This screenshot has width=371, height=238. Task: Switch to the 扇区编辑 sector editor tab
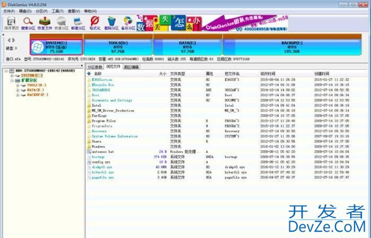[131, 67]
